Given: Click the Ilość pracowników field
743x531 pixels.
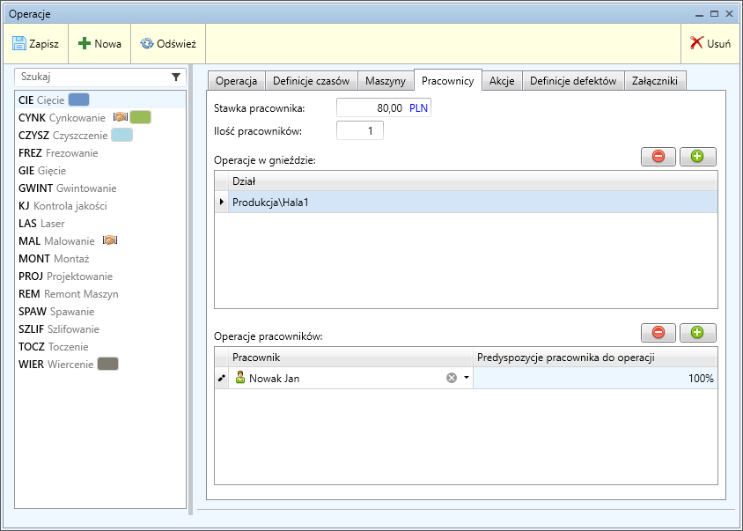Looking at the screenshot, I should (x=360, y=131).
